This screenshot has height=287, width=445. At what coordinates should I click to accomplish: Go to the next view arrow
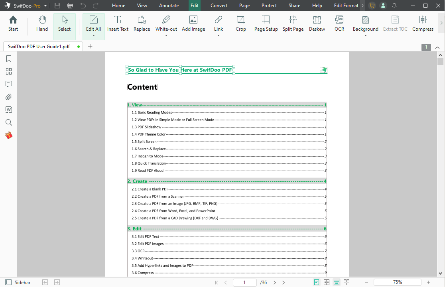click(57, 282)
